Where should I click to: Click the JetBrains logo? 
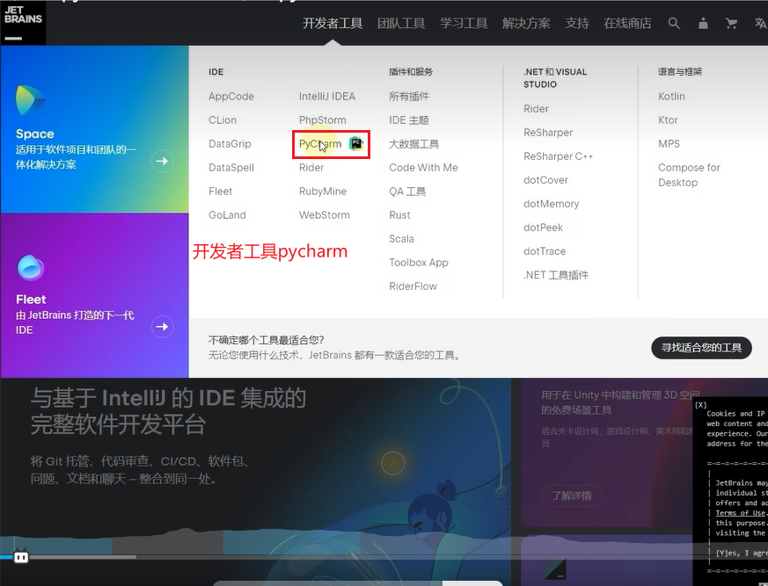click(x=23, y=23)
